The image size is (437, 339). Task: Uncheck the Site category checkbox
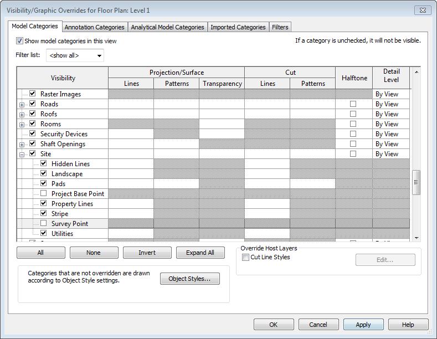[x=33, y=153]
